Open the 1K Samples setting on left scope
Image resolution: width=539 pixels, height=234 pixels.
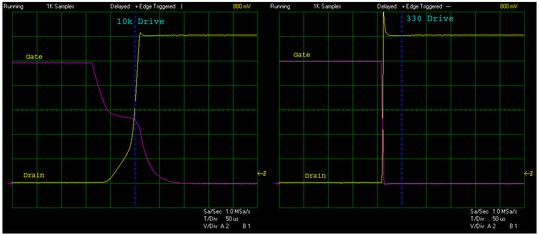tap(61, 7)
